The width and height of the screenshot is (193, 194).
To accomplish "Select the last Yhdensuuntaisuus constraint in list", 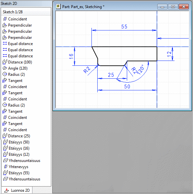I will point(25,179).
